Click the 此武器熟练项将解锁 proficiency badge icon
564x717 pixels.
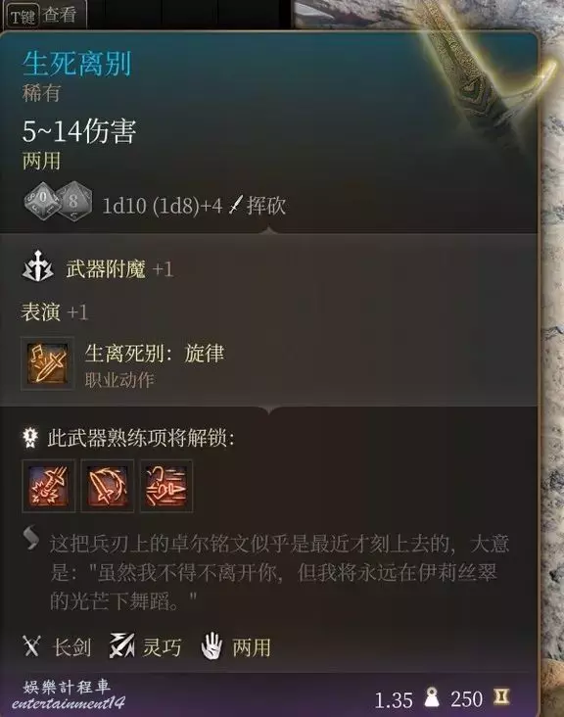click(x=30, y=437)
